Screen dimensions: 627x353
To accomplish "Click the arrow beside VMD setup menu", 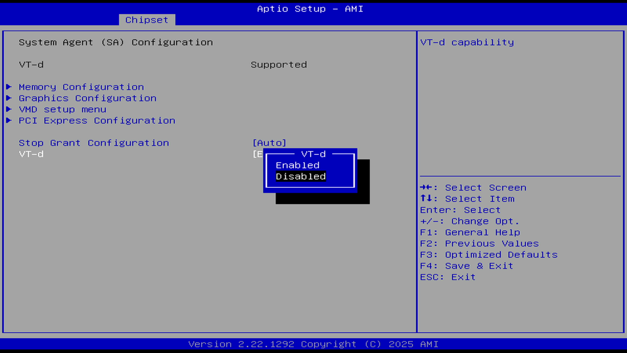I will tap(9, 109).
